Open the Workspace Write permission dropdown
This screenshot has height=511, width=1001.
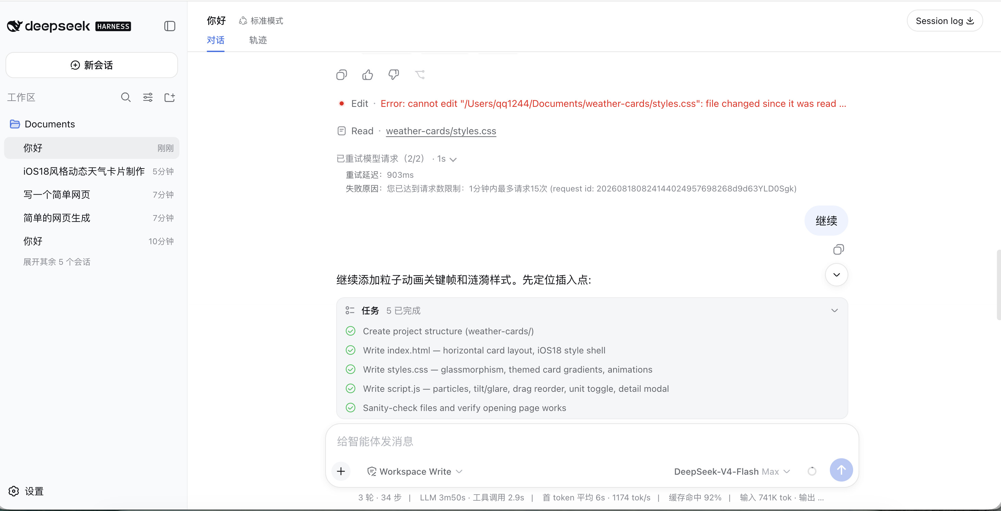[415, 471]
